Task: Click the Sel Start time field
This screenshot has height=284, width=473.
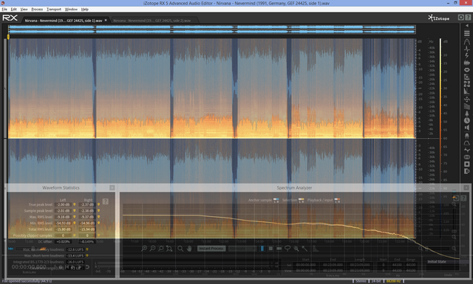Action: [305, 265]
